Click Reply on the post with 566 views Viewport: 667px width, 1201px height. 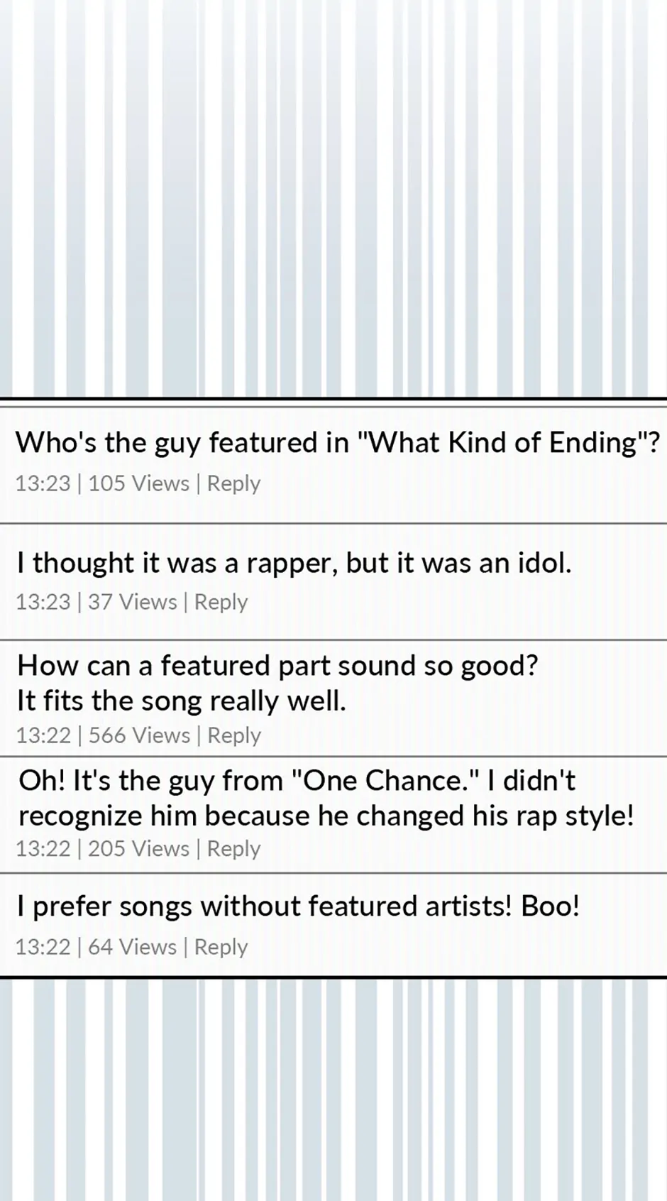233,735
